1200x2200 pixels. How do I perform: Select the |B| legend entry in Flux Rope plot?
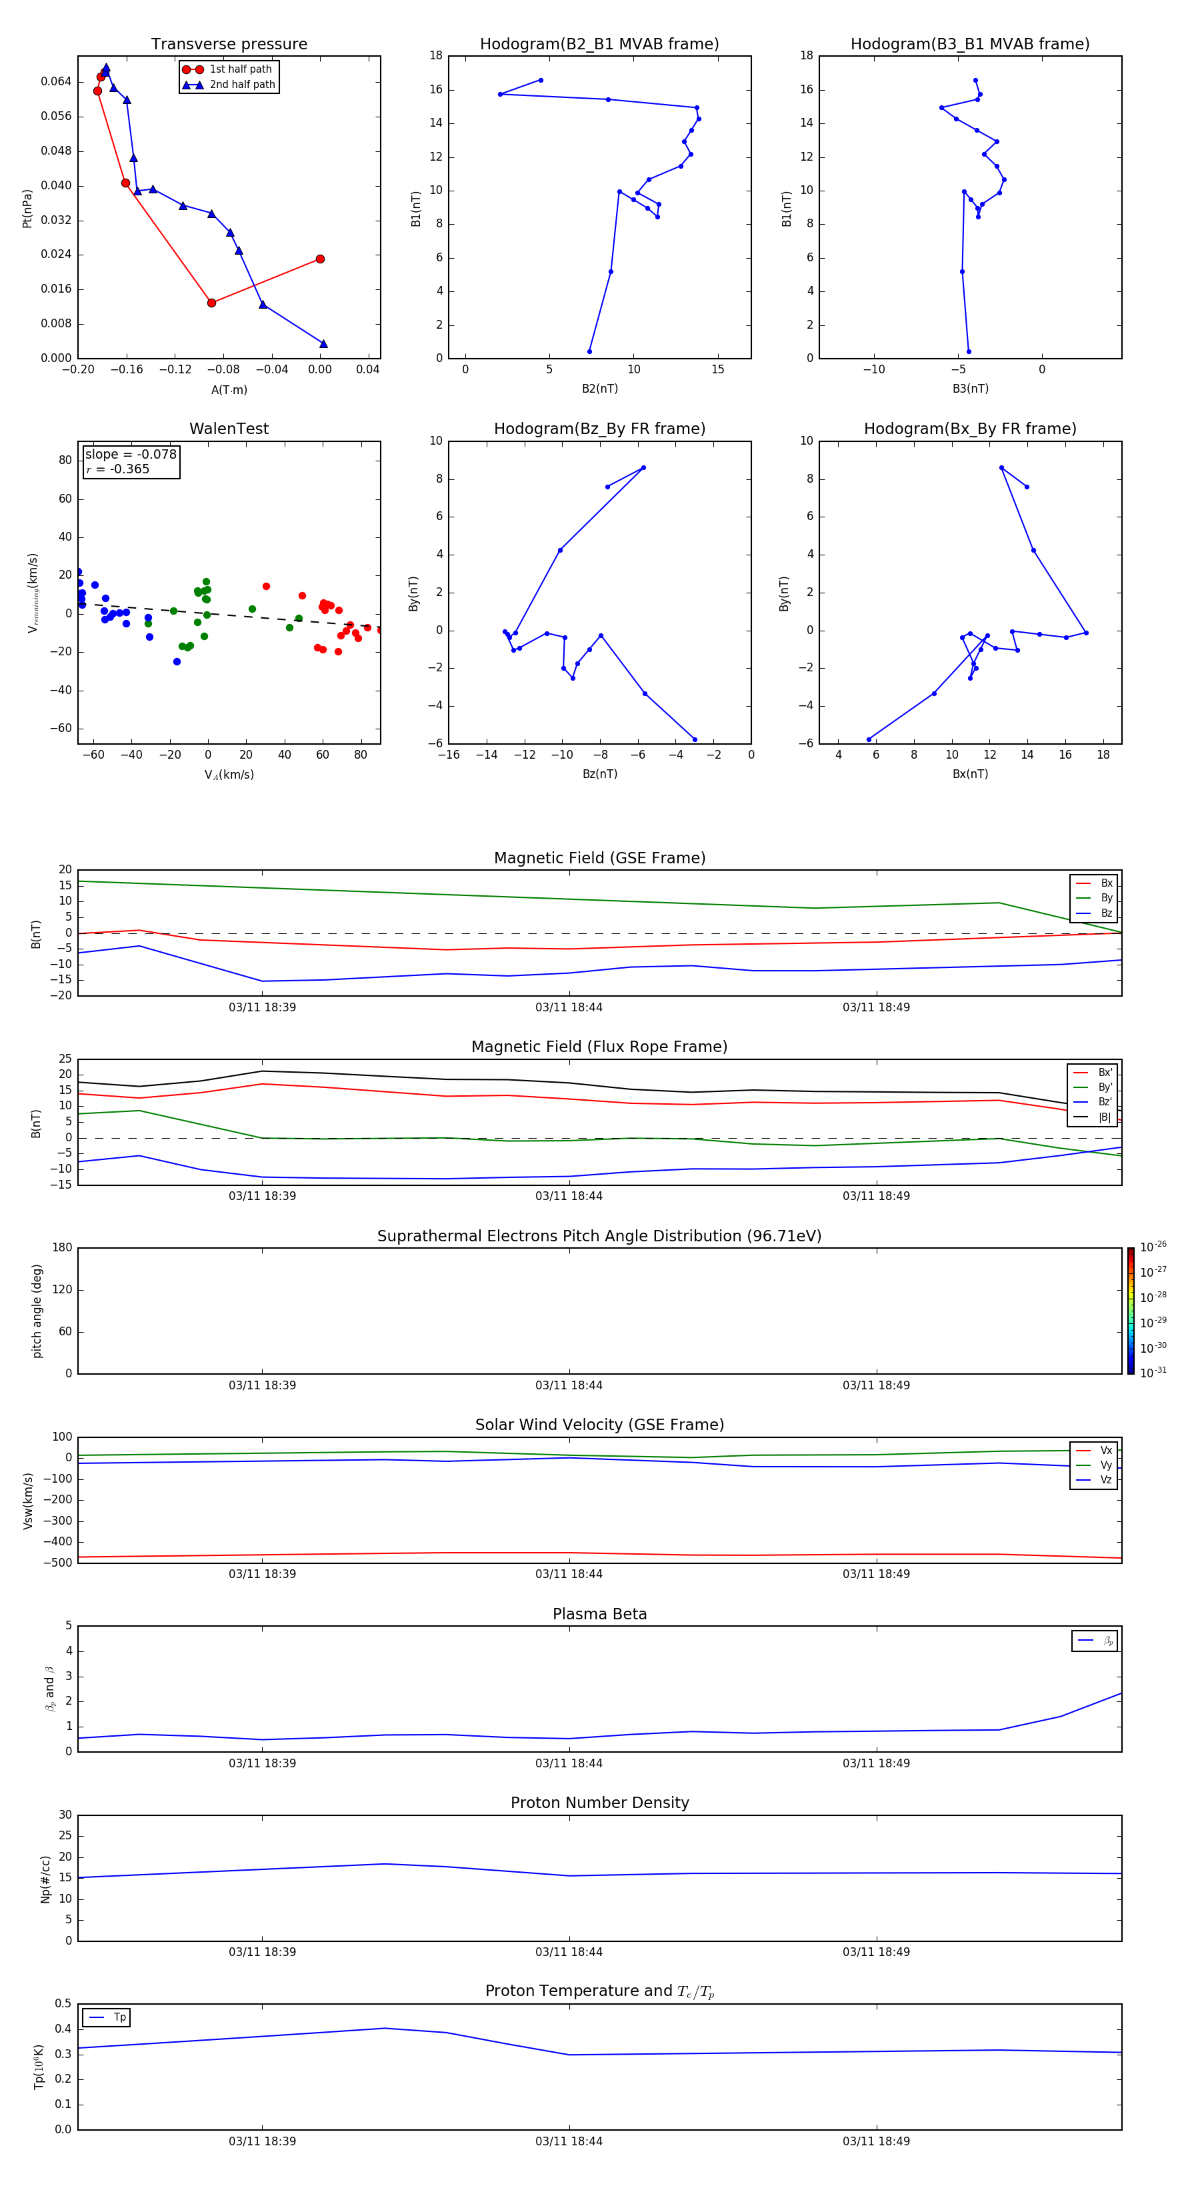point(1093,1117)
